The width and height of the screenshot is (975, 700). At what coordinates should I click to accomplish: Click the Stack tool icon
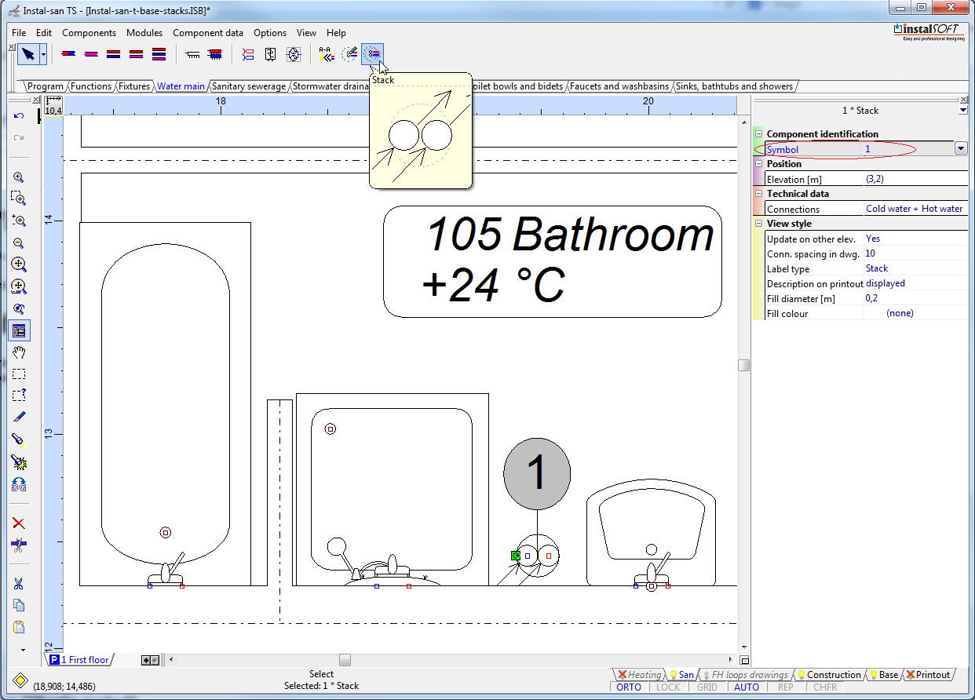373,54
